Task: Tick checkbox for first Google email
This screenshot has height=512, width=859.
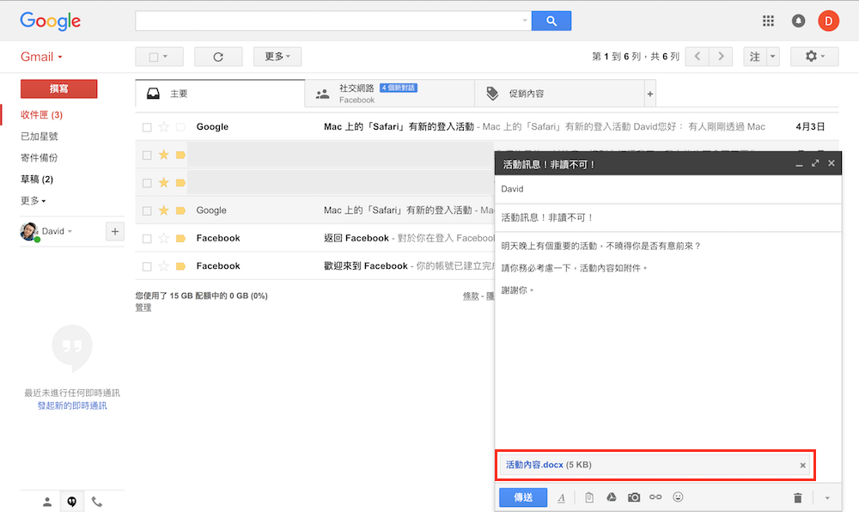Action: 147,127
